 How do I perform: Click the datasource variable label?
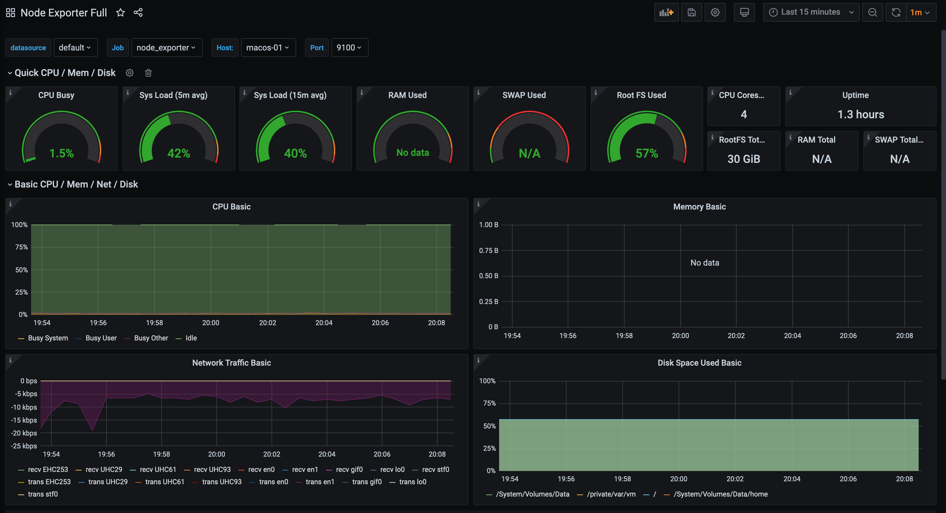28,48
